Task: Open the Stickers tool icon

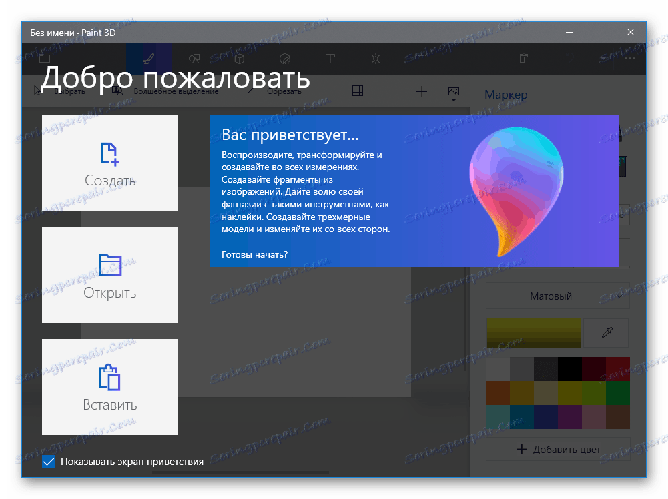Action: click(x=284, y=58)
